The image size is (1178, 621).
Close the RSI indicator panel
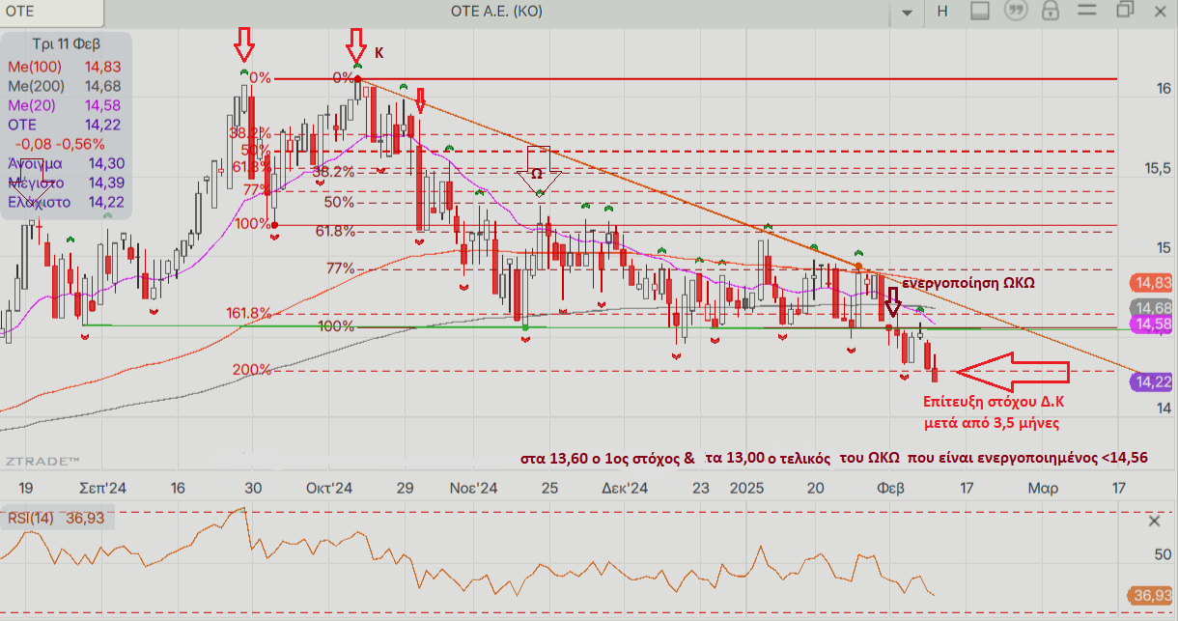[x=1154, y=522]
